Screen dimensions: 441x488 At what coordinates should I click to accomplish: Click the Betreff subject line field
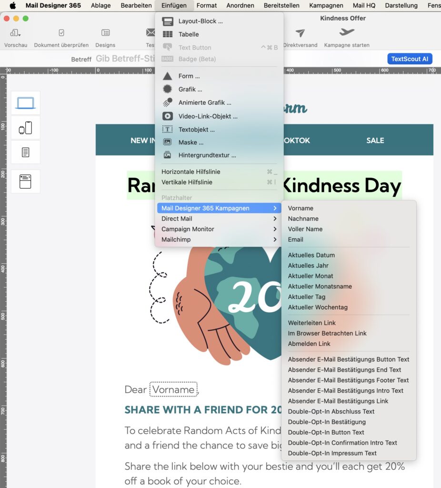coord(125,59)
